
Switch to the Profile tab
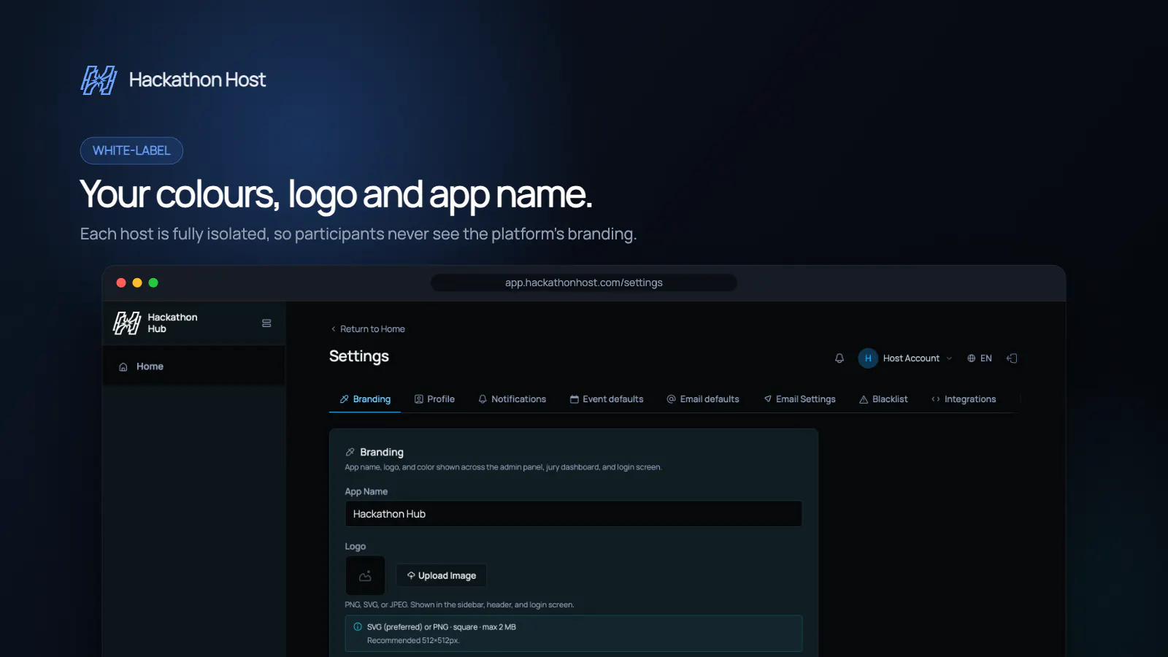coord(434,399)
